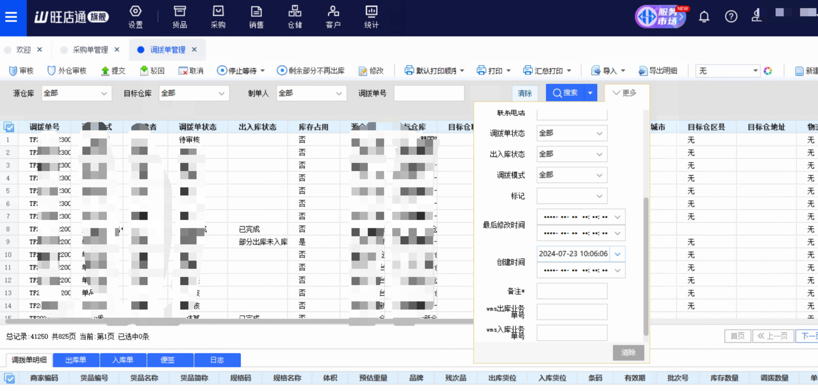Open the 设置 settings module
Viewport: 818px width, 391px height.
135,17
